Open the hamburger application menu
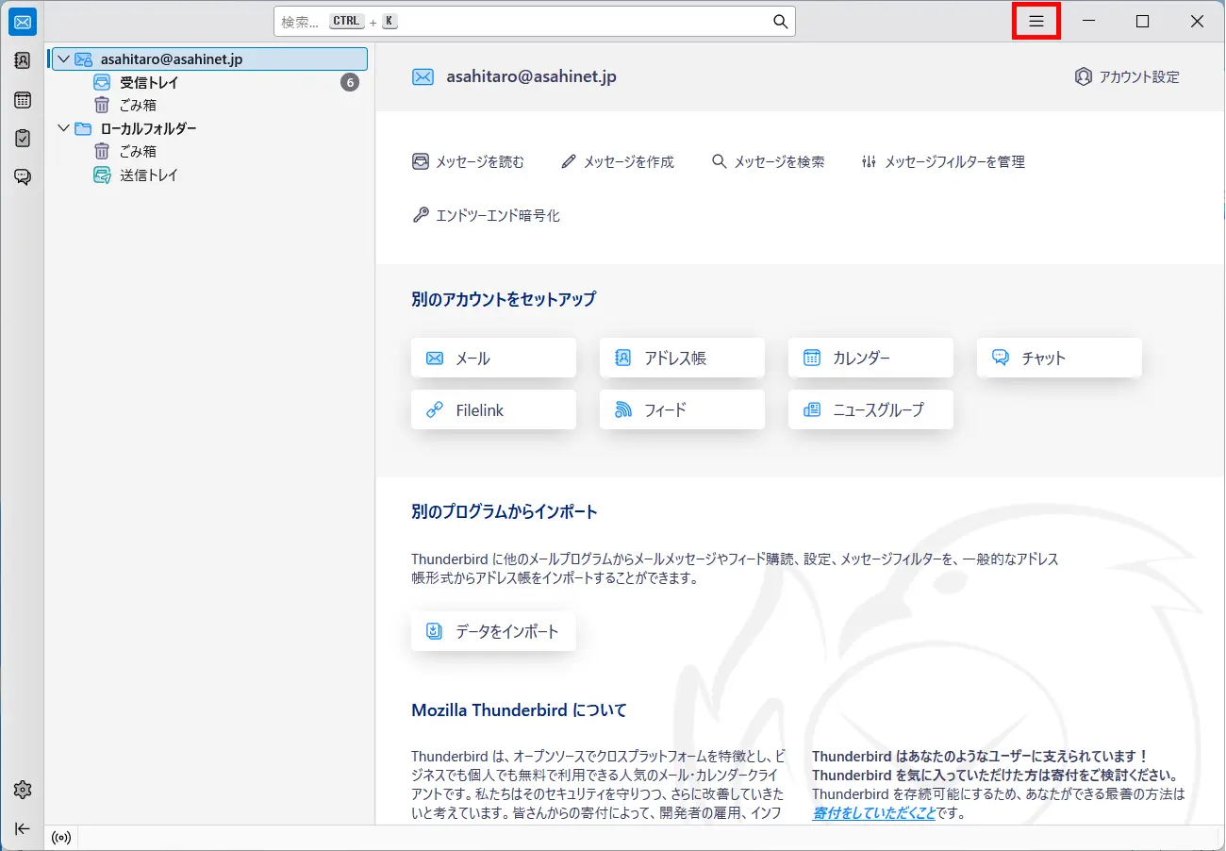Viewport: 1226px width, 851px height. (x=1035, y=22)
